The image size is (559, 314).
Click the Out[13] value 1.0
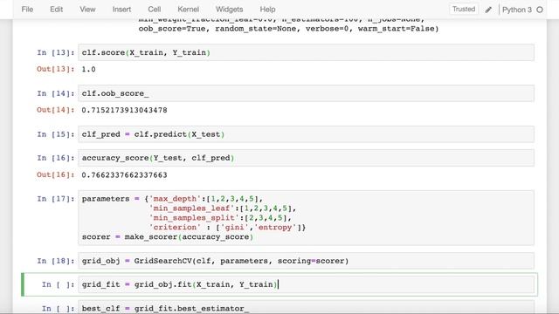click(88, 70)
